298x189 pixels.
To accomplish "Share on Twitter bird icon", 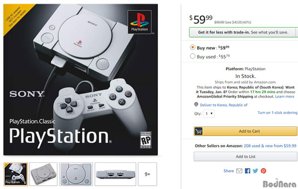I will coord(255,171).
